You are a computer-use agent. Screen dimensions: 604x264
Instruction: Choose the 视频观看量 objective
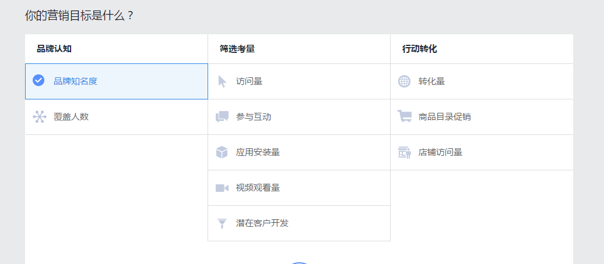point(258,188)
